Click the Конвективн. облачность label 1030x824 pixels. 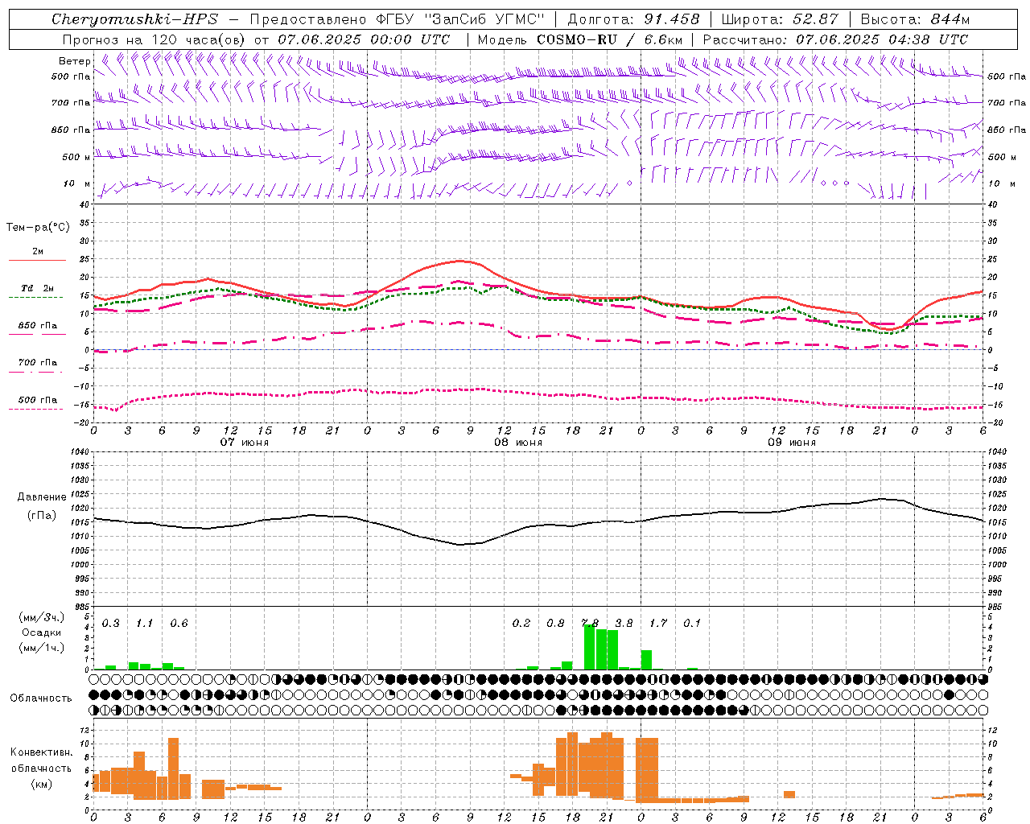tap(41, 760)
